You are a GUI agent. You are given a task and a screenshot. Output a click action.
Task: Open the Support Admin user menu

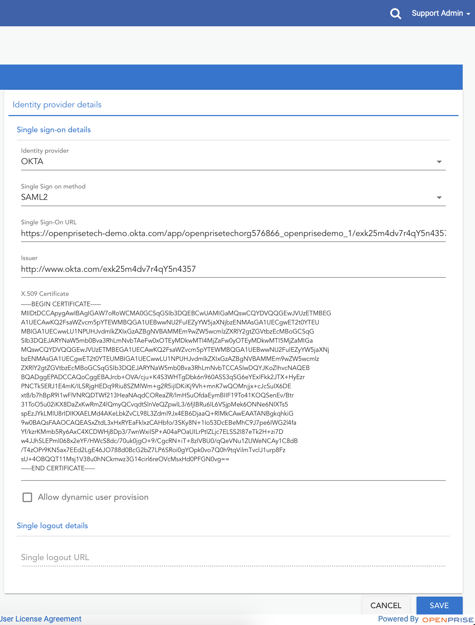pos(441,13)
